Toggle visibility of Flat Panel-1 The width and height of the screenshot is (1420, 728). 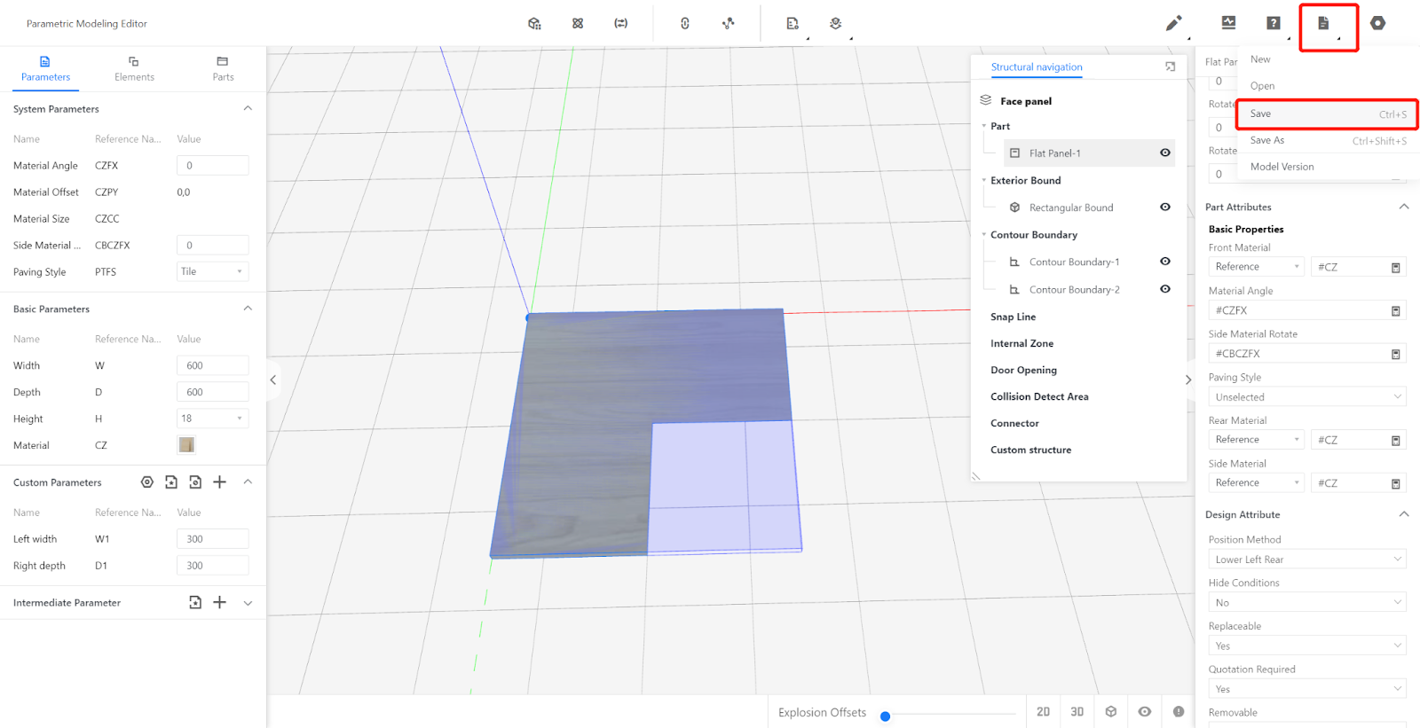[x=1165, y=153]
